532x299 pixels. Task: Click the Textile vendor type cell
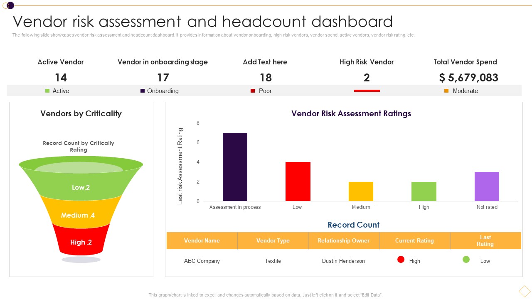coord(273,261)
